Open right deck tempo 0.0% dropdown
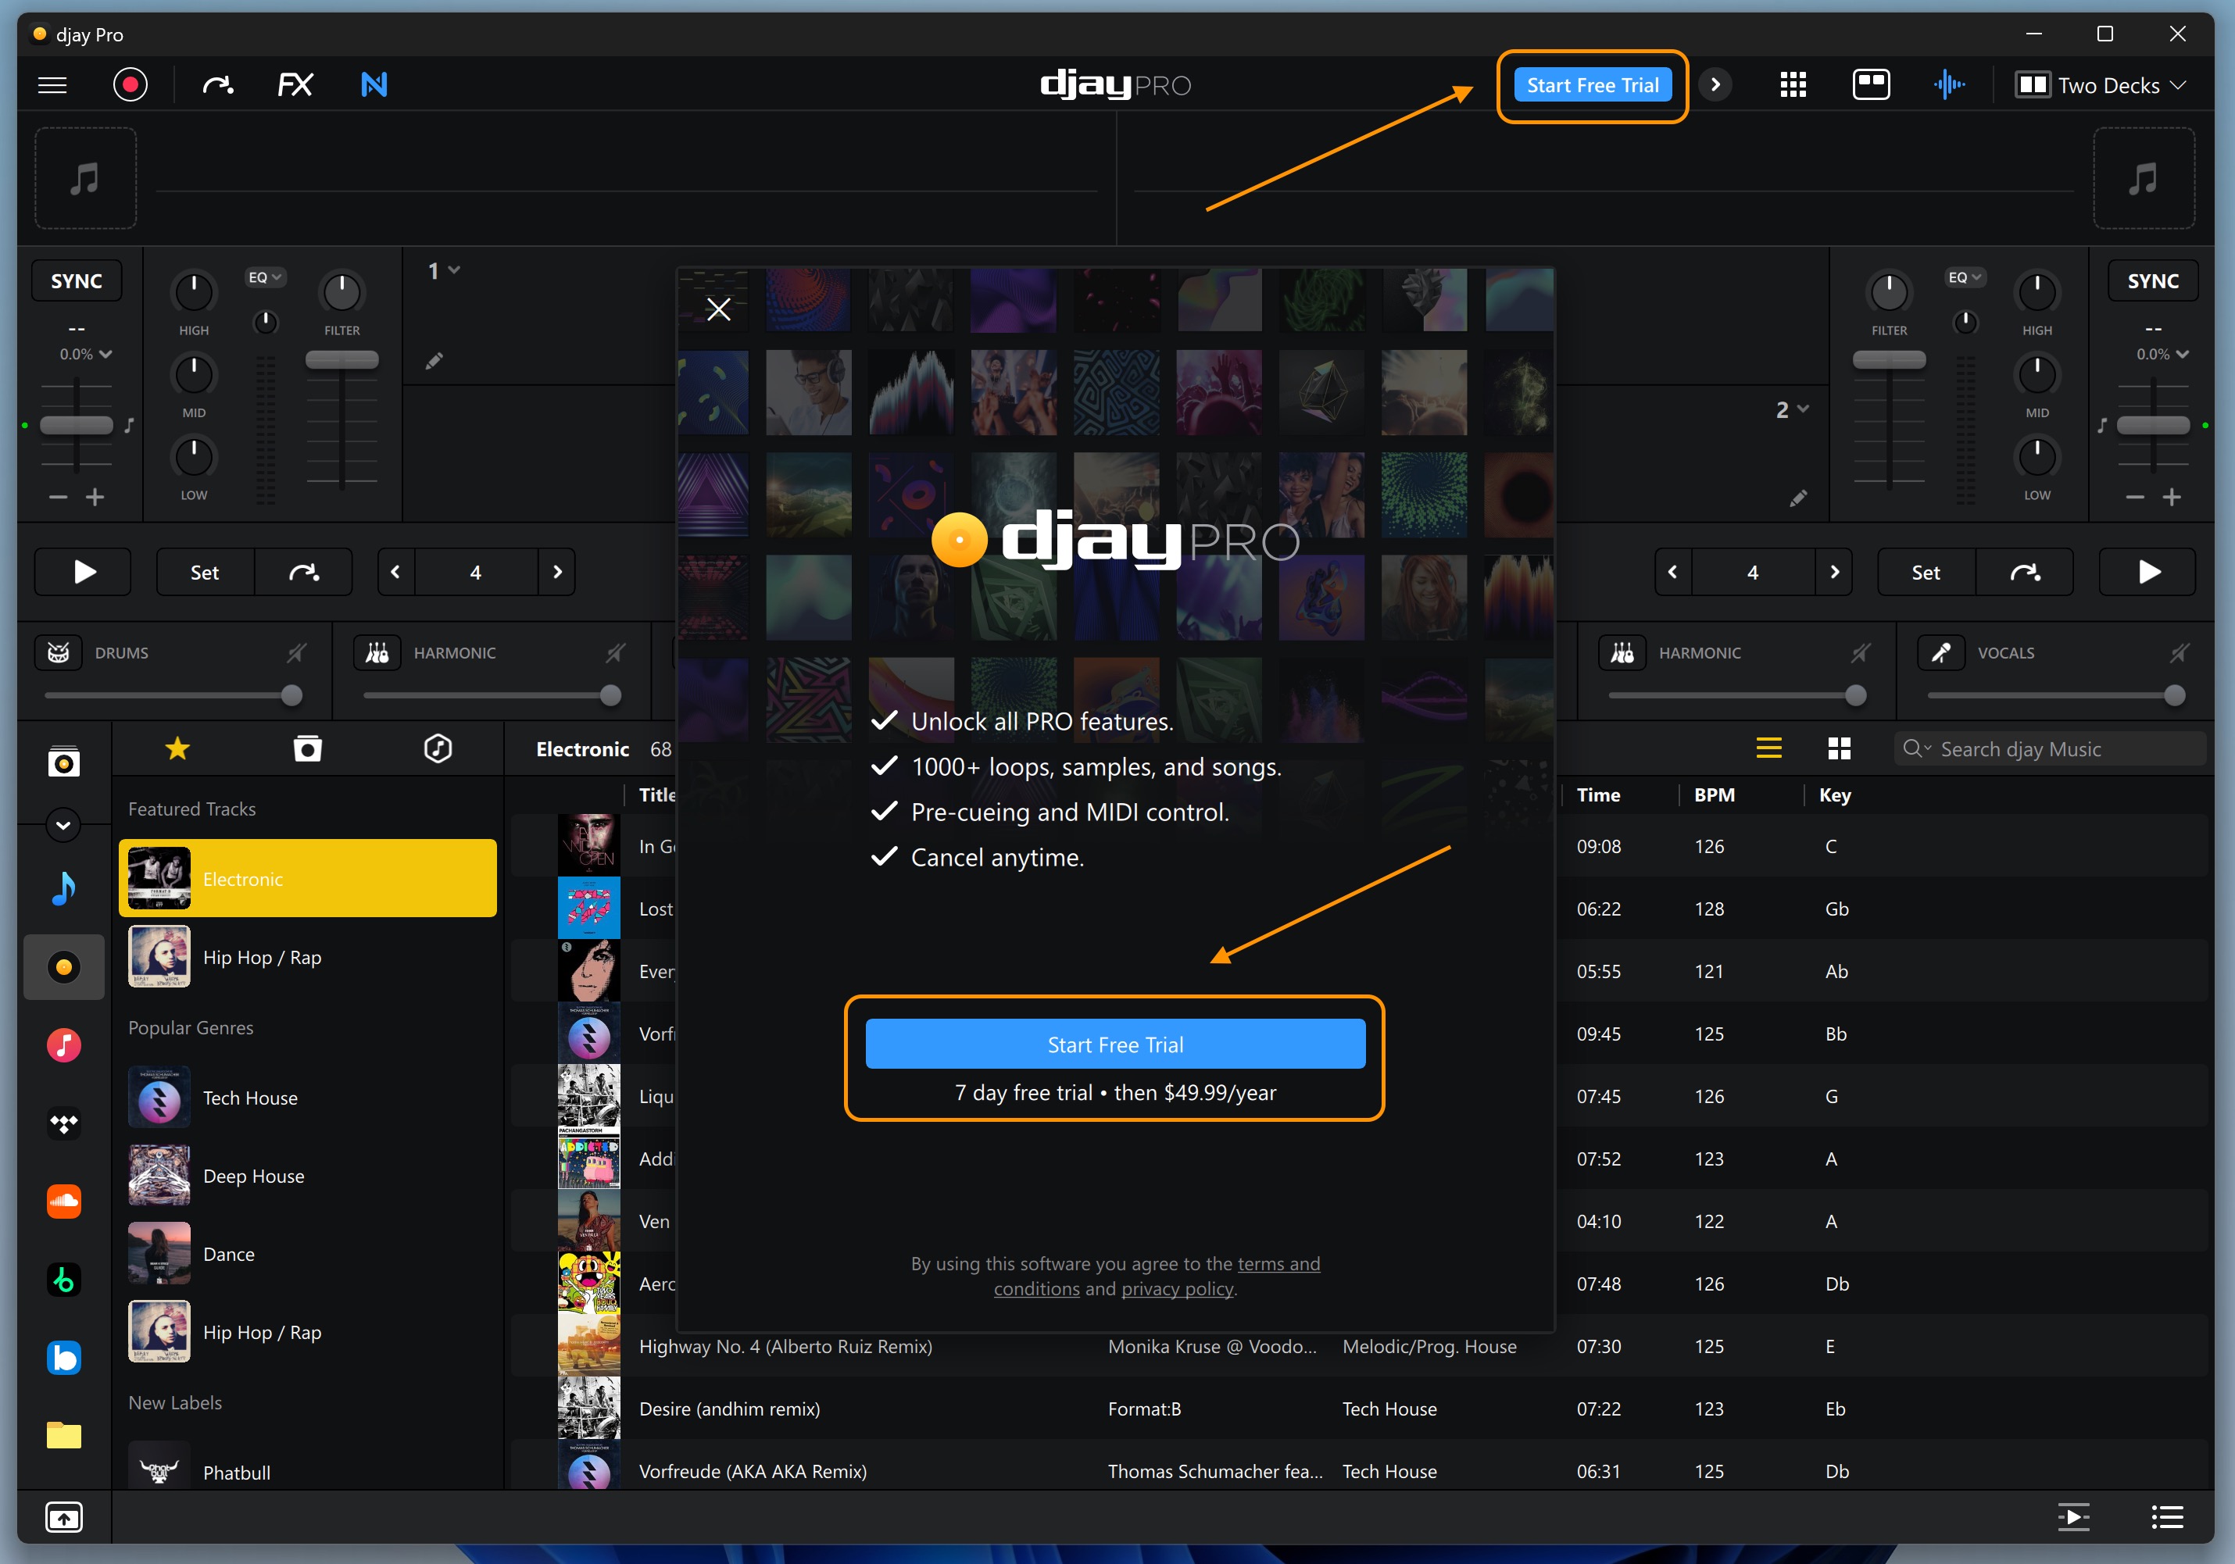Screen dimensions: 2235x1564 (x=2162, y=354)
